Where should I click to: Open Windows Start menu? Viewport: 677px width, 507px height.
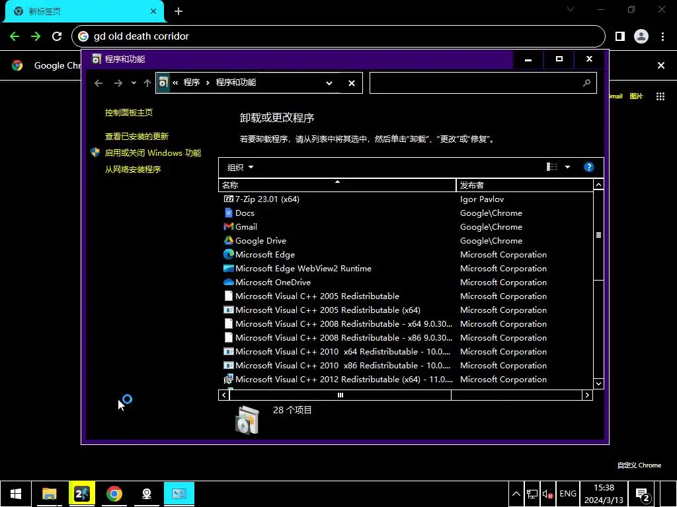(x=16, y=494)
